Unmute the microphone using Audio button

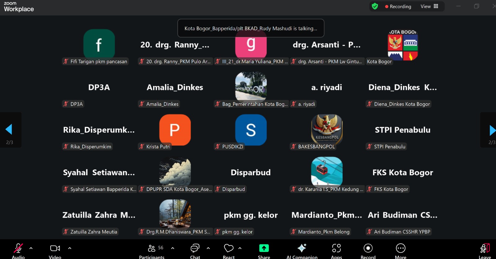(18, 248)
